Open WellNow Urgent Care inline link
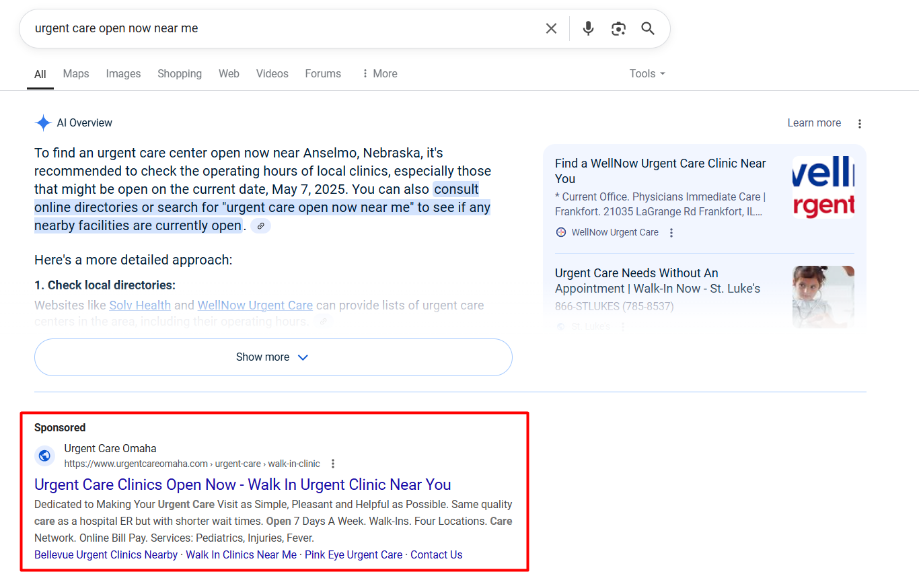This screenshot has width=919, height=576. (x=255, y=305)
